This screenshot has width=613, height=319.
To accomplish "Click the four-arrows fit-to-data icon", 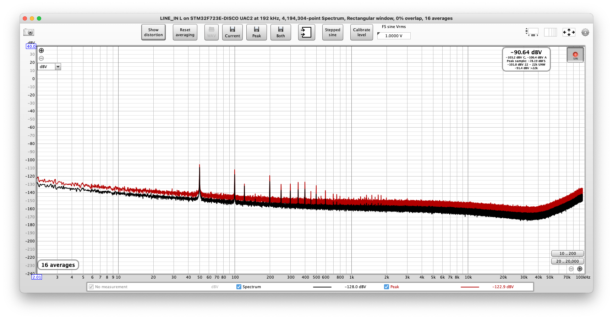I will (x=569, y=32).
